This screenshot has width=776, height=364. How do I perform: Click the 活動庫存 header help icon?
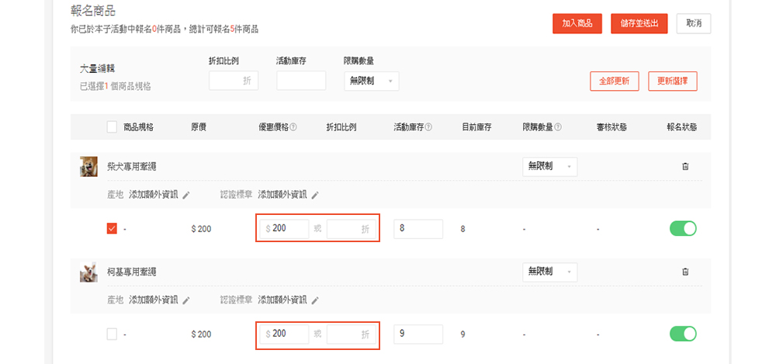coord(428,127)
